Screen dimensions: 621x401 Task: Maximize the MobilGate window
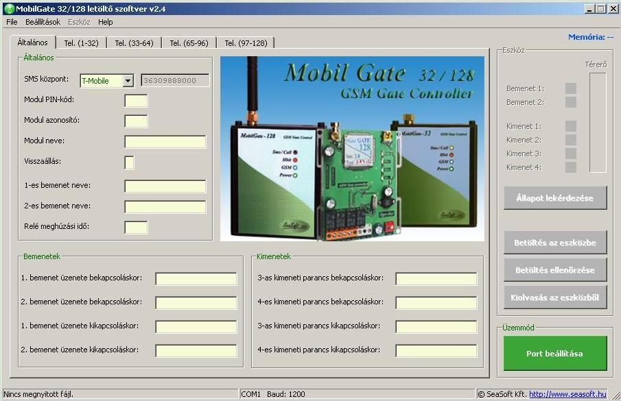[601, 9]
